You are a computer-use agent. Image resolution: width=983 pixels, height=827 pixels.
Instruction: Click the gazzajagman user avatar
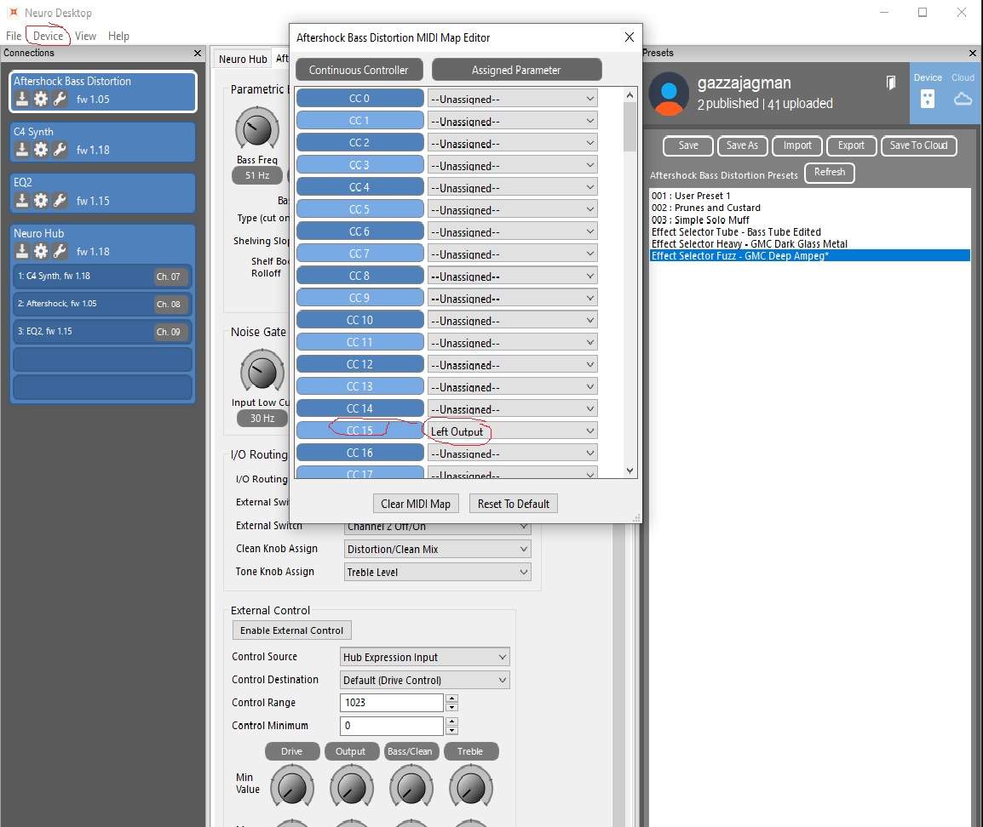pyautogui.click(x=669, y=94)
